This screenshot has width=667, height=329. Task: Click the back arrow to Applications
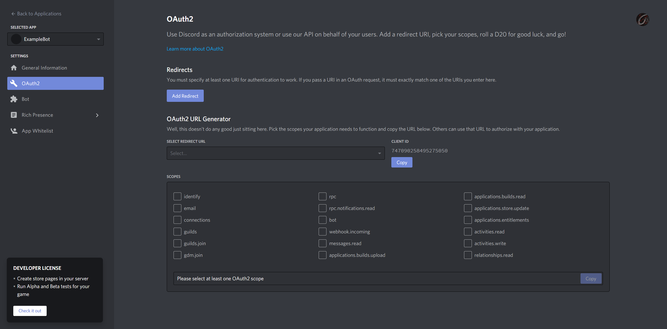[13, 14]
